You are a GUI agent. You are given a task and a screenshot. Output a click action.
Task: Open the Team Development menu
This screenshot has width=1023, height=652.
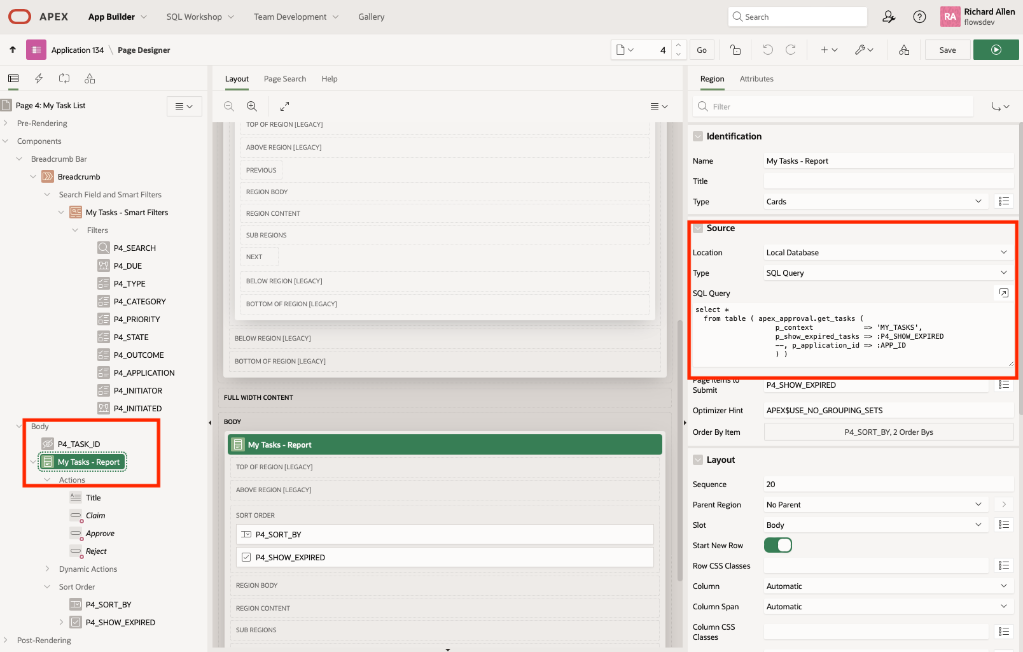click(296, 17)
